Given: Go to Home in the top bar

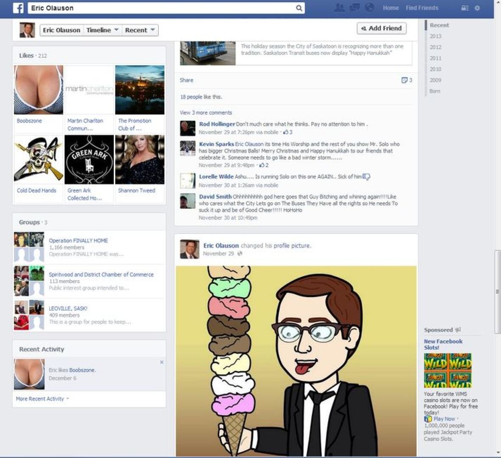Looking at the screenshot, I should (390, 8).
